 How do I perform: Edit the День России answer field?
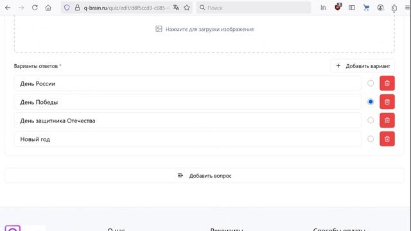pos(188,83)
